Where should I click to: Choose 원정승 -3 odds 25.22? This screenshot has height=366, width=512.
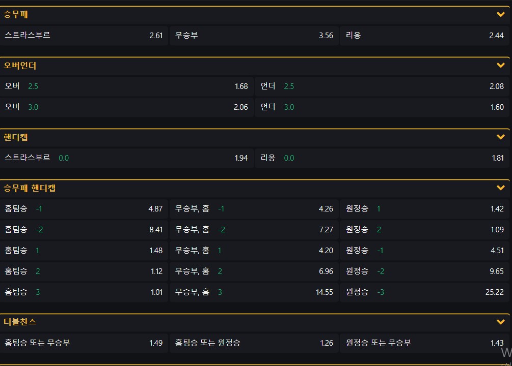click(x=424, y=292)
